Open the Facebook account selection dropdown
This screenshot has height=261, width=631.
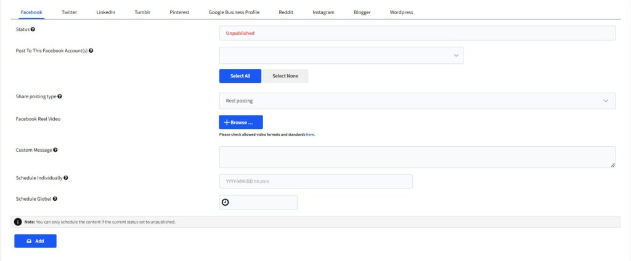[x=341, y=55]
